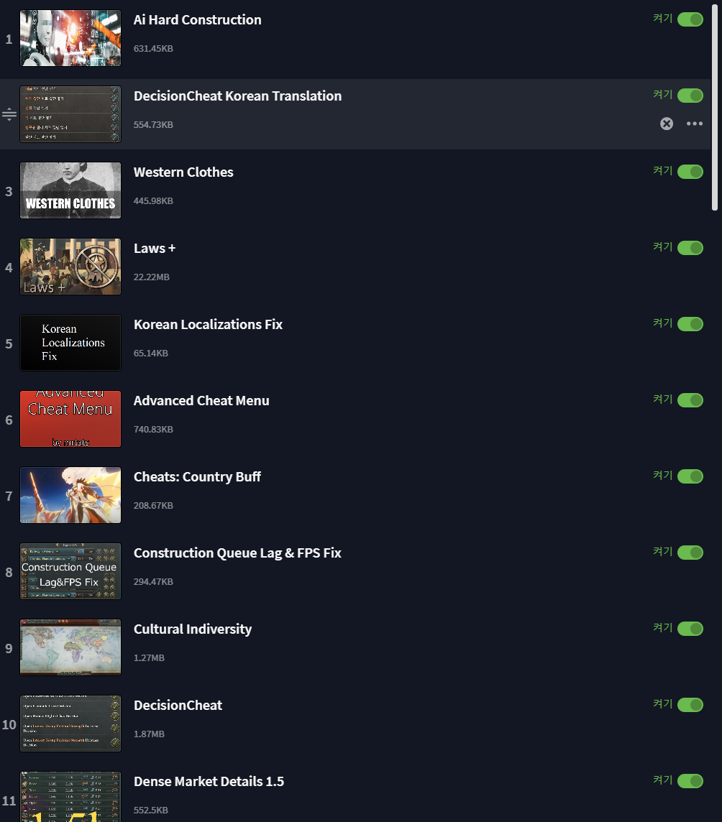Click the Dense Market Details 1.5 title
Image resolution: width=722 pixels, height=822 pixels.
tap(209, 781)
